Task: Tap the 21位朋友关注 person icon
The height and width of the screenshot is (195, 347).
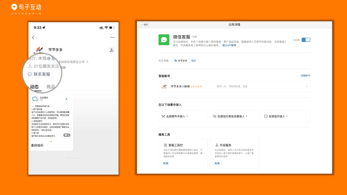Action: pyautogui.click(x=30, y=66)
